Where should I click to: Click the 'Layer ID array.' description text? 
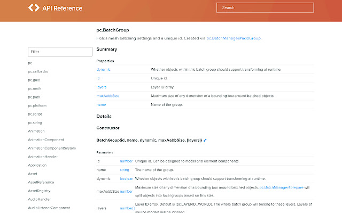[162, 87]
